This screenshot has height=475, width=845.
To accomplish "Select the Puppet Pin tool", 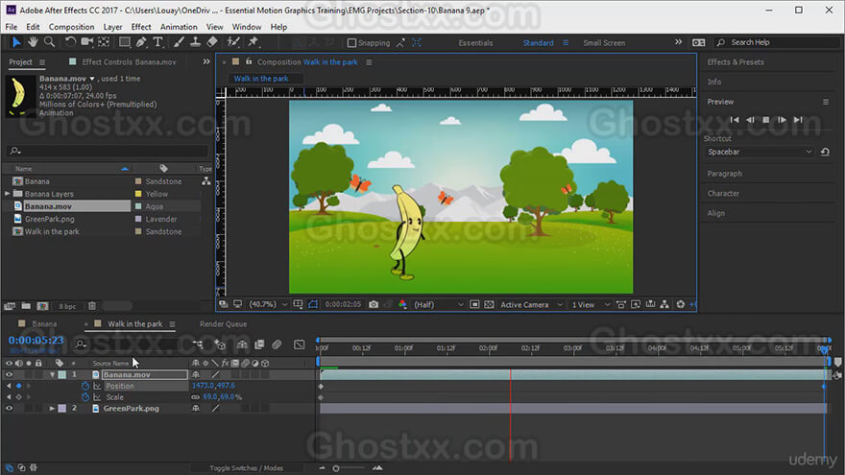I will [253, 42].
